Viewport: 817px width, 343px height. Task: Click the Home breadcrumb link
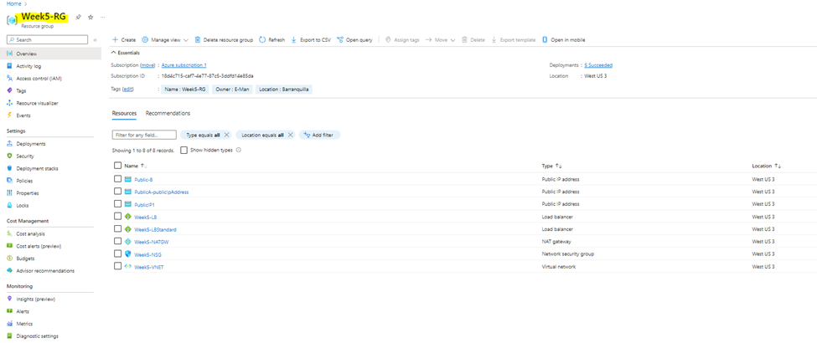click(x=13, y=3)
